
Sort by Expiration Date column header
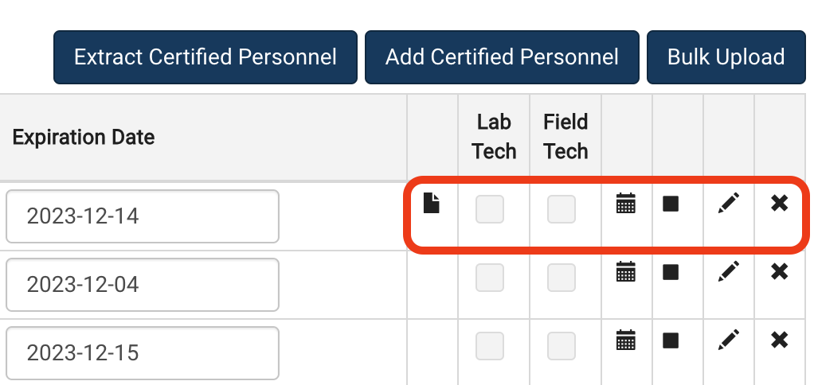(83, 138)
